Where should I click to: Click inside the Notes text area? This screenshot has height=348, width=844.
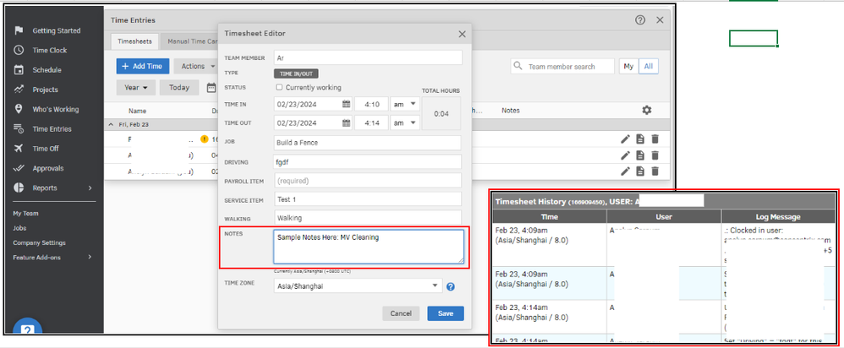point(368,247)
